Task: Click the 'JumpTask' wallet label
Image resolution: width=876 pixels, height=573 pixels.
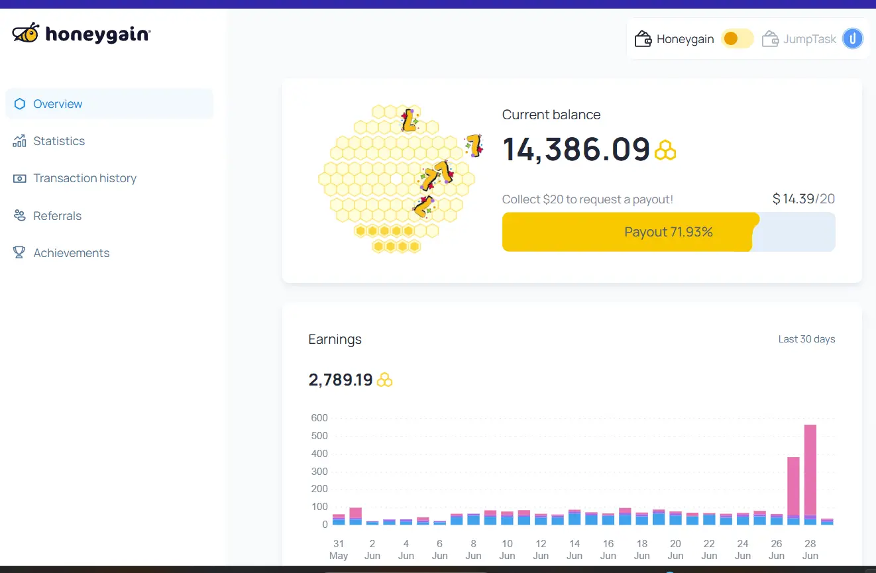Action: point(810,39)
